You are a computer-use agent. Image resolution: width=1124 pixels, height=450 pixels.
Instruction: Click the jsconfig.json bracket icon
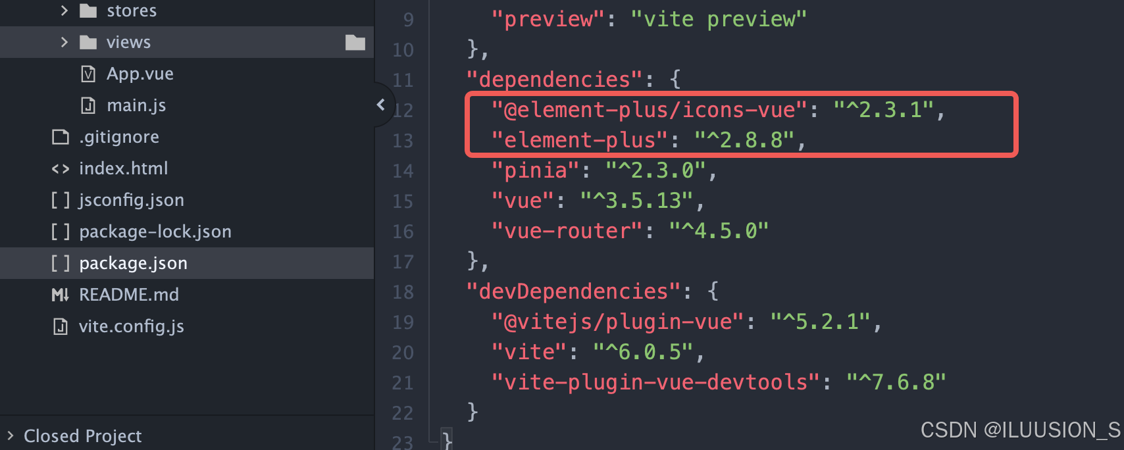(x=61, y=200)
